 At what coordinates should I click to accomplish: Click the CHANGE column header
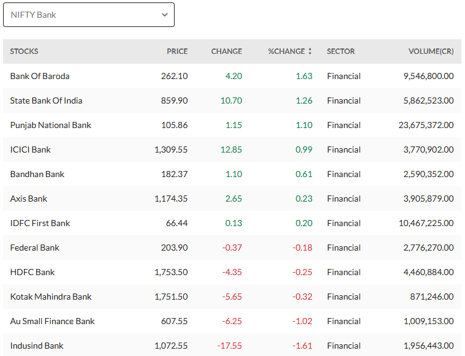[x=226, y=51]
